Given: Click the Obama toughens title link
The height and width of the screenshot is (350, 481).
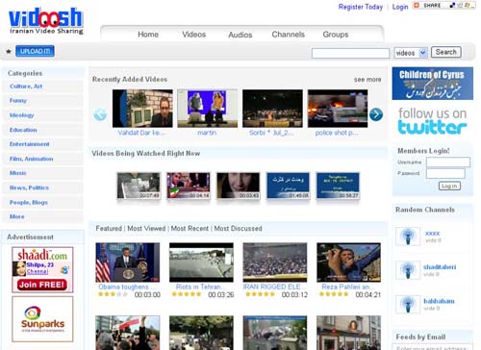Looking at the screenshot, I should tap(127, 287).
